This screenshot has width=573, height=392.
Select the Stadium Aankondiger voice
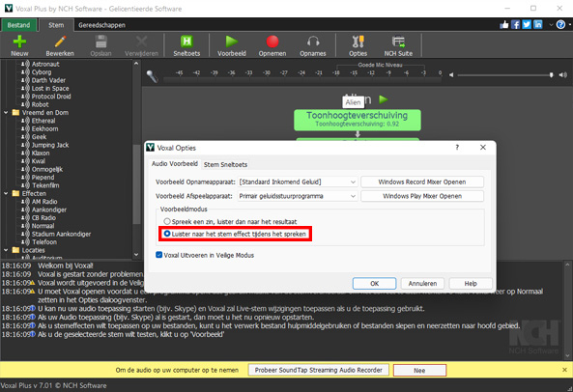(x=61, y=234)
